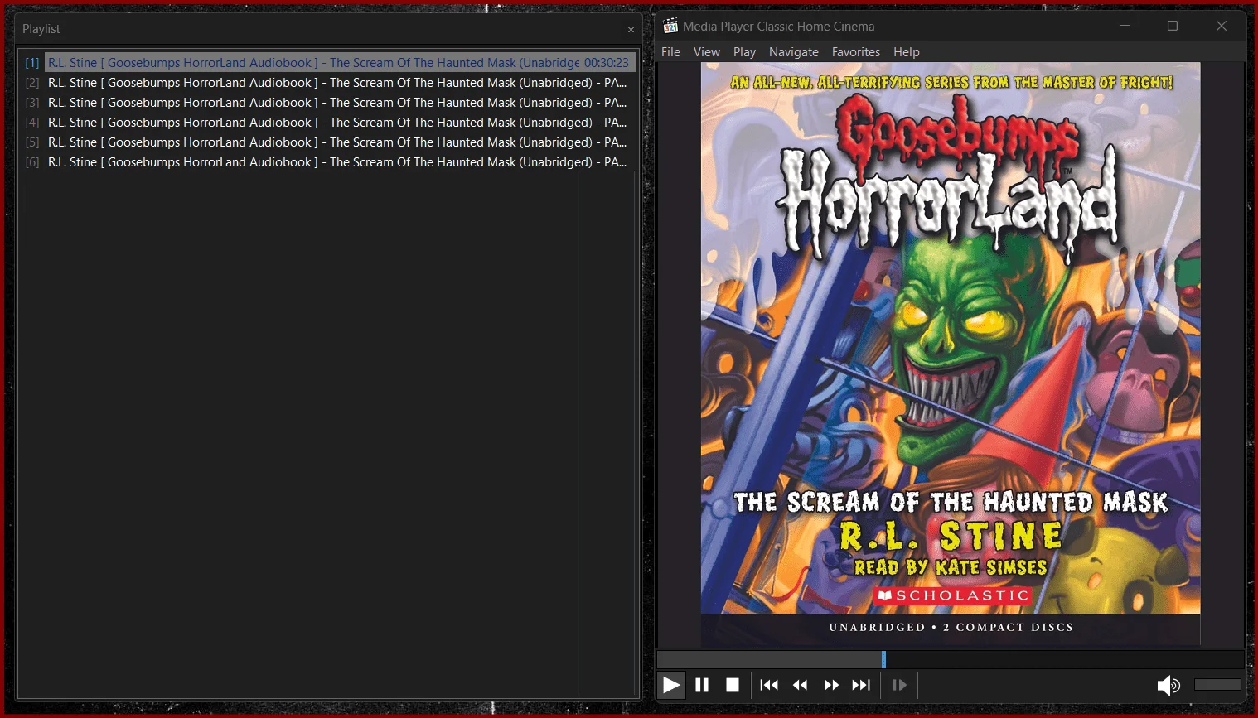The width and height of the screenshot is (1258, 718).
Task: Open the File menu
Action: click(x=670, y=52)
